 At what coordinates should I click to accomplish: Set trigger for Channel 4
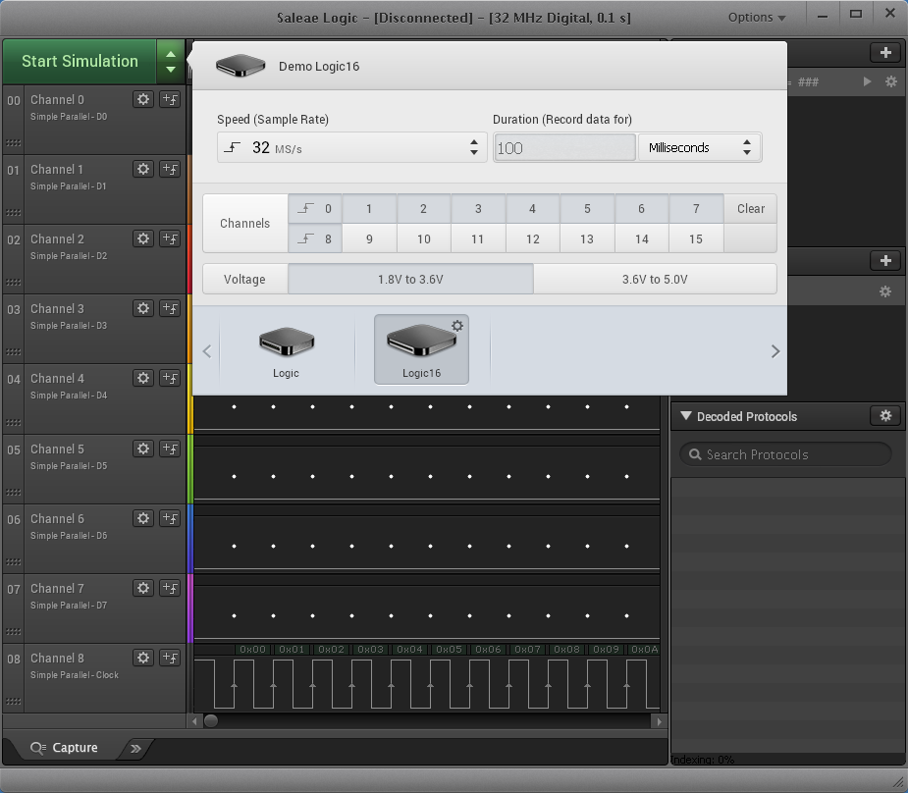[170, 378]
